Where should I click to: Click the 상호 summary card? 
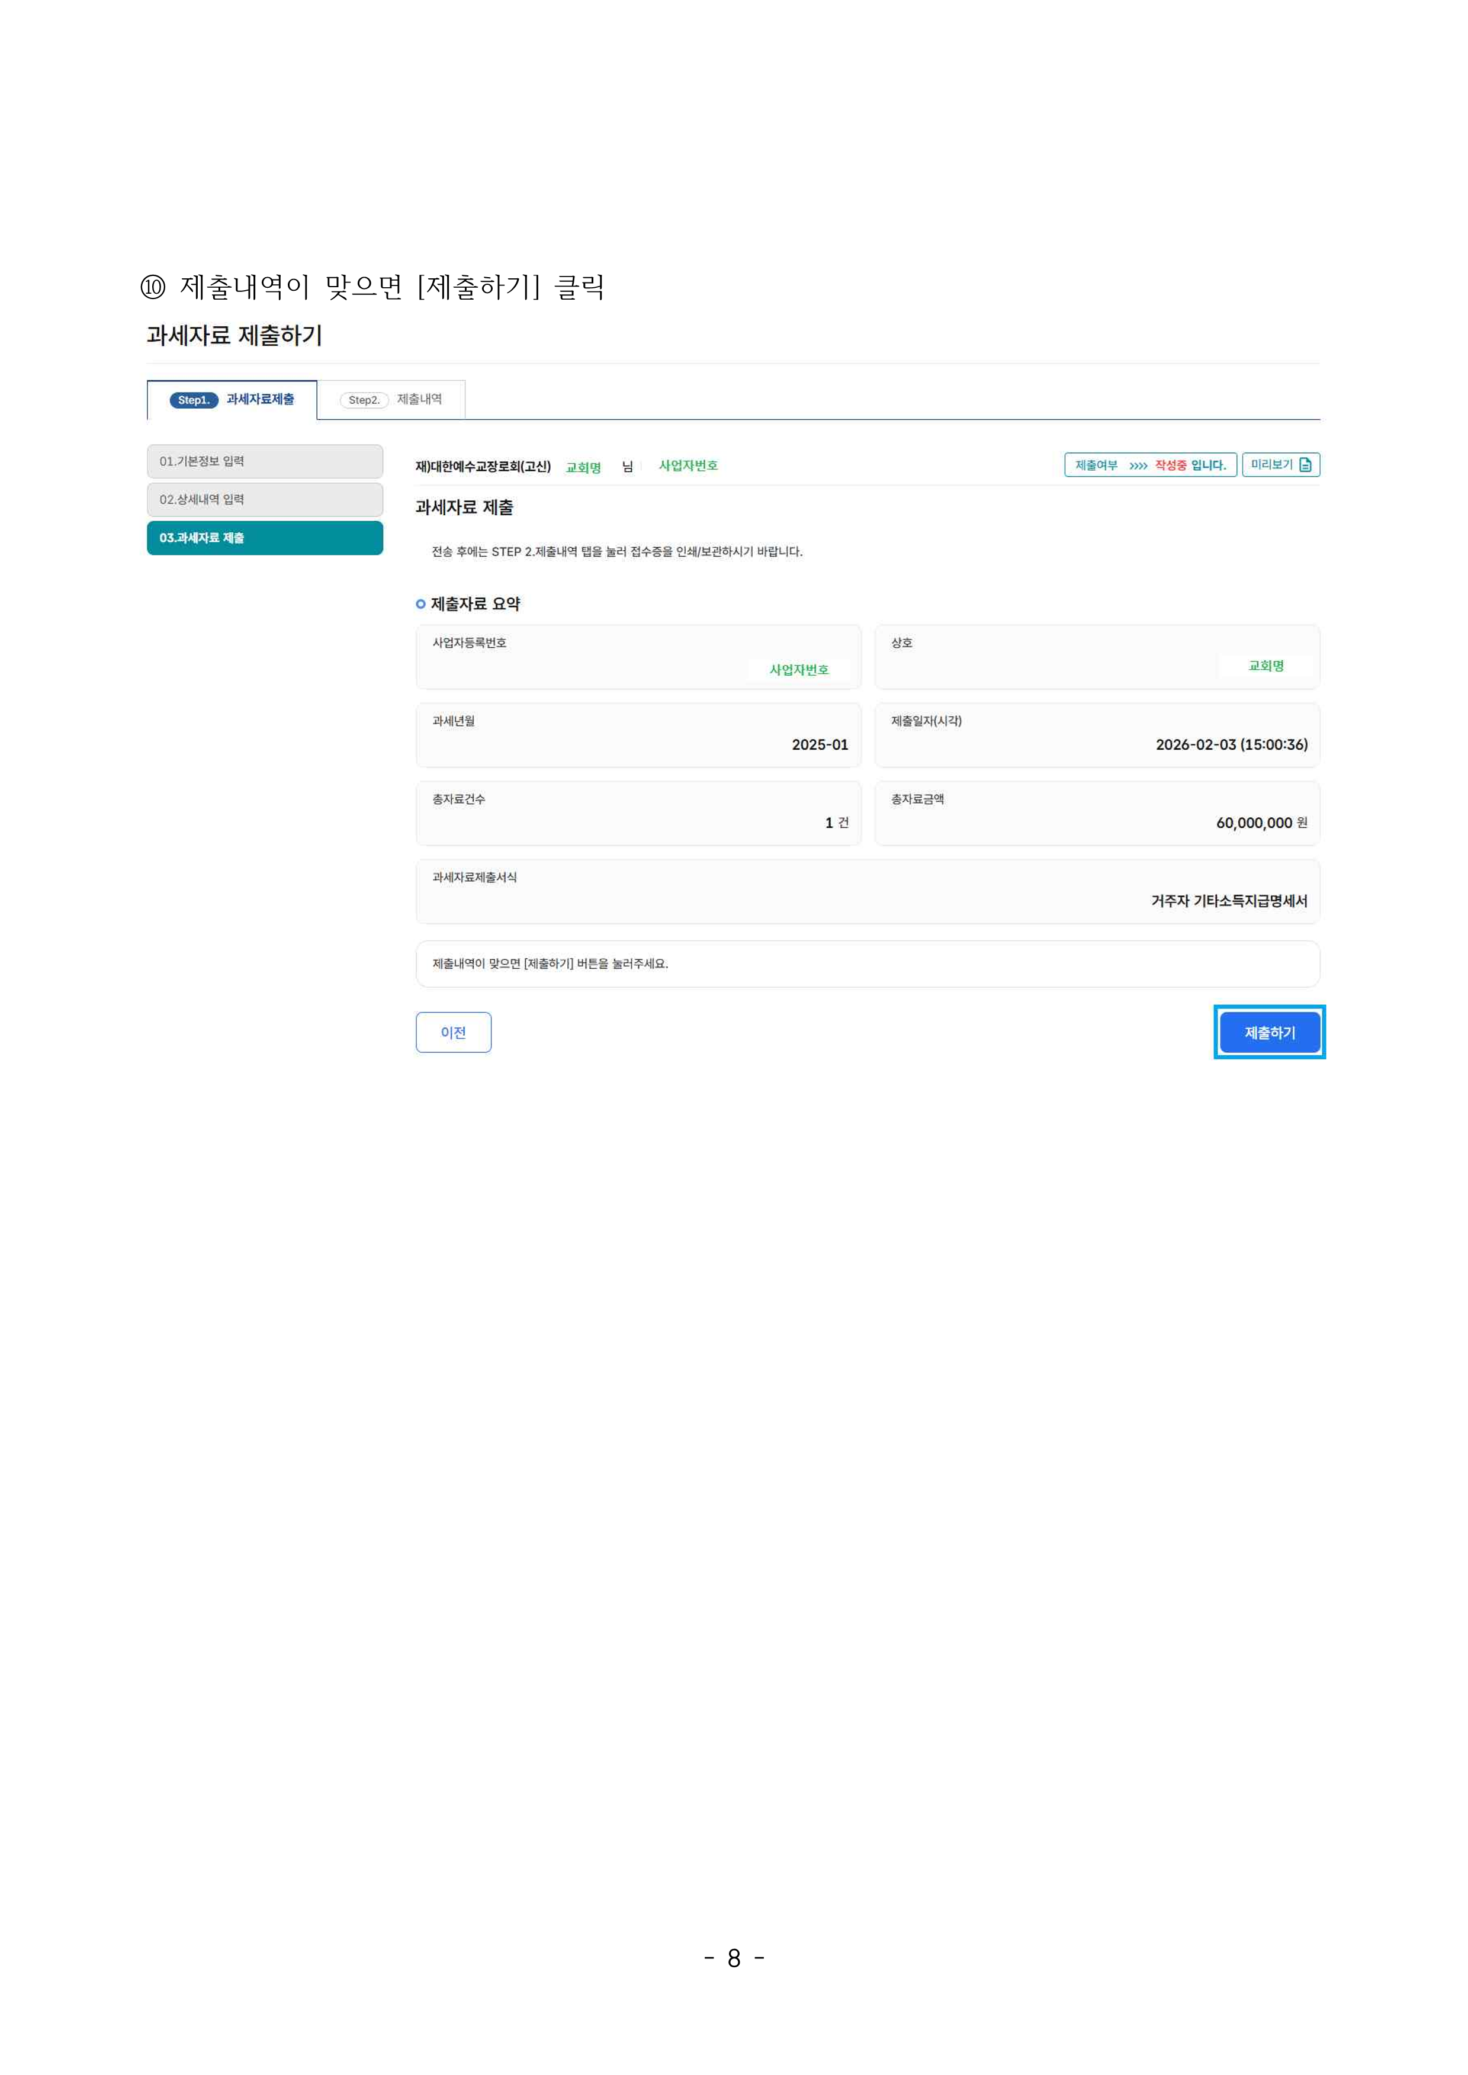click(1097, 657)
